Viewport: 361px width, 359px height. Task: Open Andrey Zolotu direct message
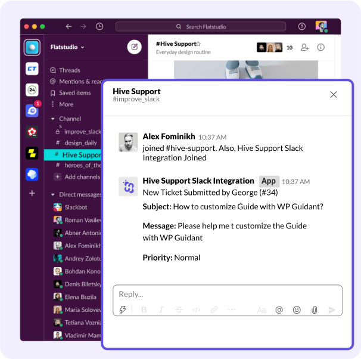(77, 259)
